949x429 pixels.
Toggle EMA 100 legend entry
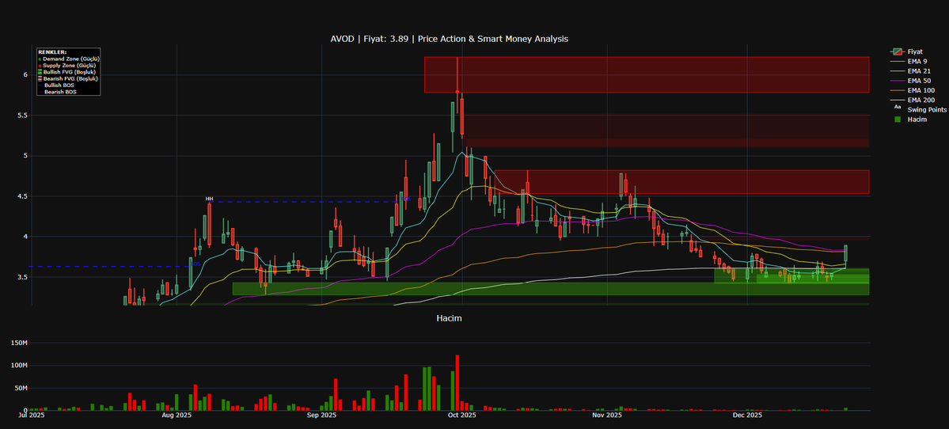[x=912, y=90]
